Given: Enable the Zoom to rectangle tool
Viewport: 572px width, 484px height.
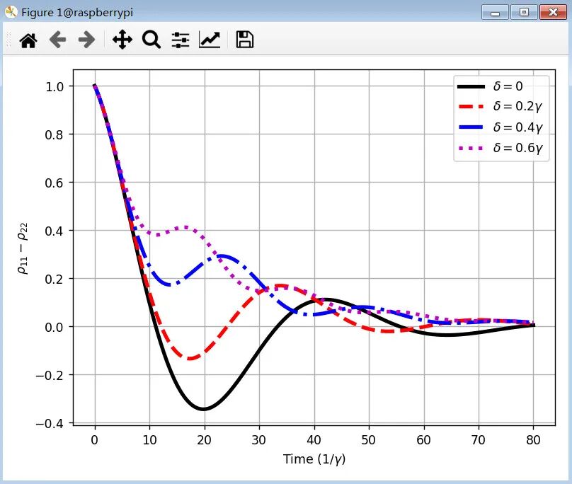Looking at the screenshot, I should 151,40.
